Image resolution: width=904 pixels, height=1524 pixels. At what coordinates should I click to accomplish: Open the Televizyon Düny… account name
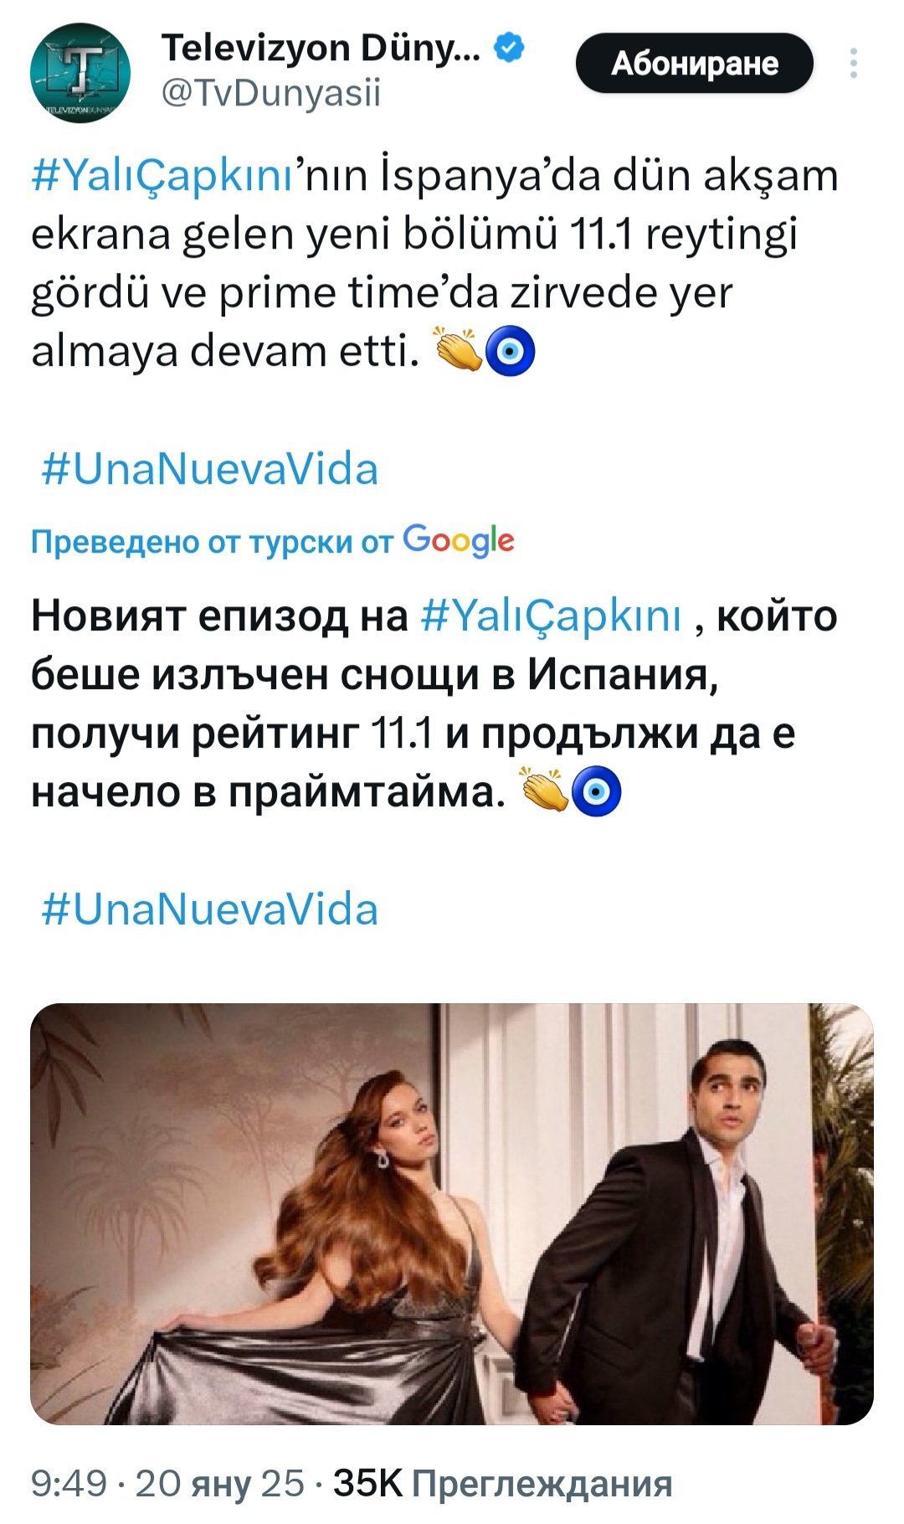tap(321, 49)
